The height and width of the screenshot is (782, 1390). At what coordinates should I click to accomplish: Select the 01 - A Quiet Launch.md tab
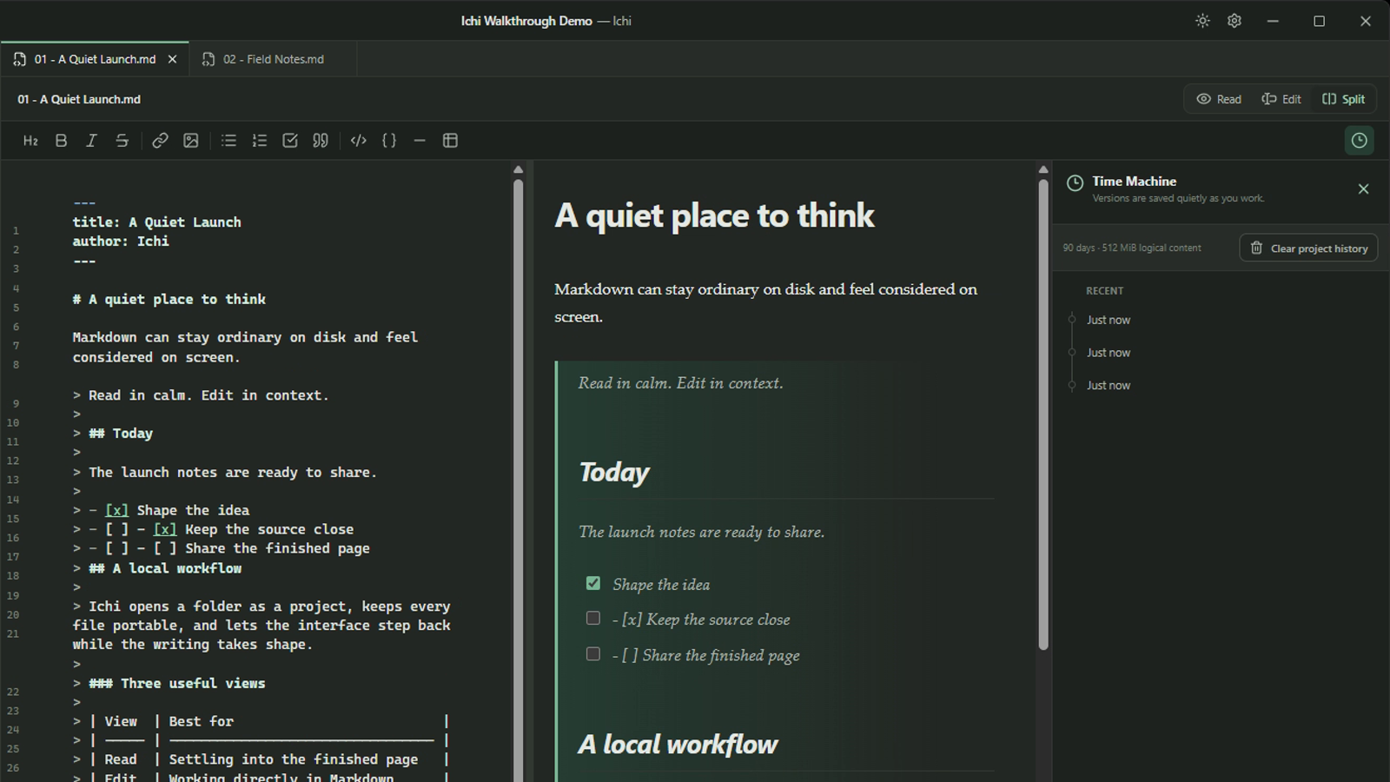pos(94,59)
